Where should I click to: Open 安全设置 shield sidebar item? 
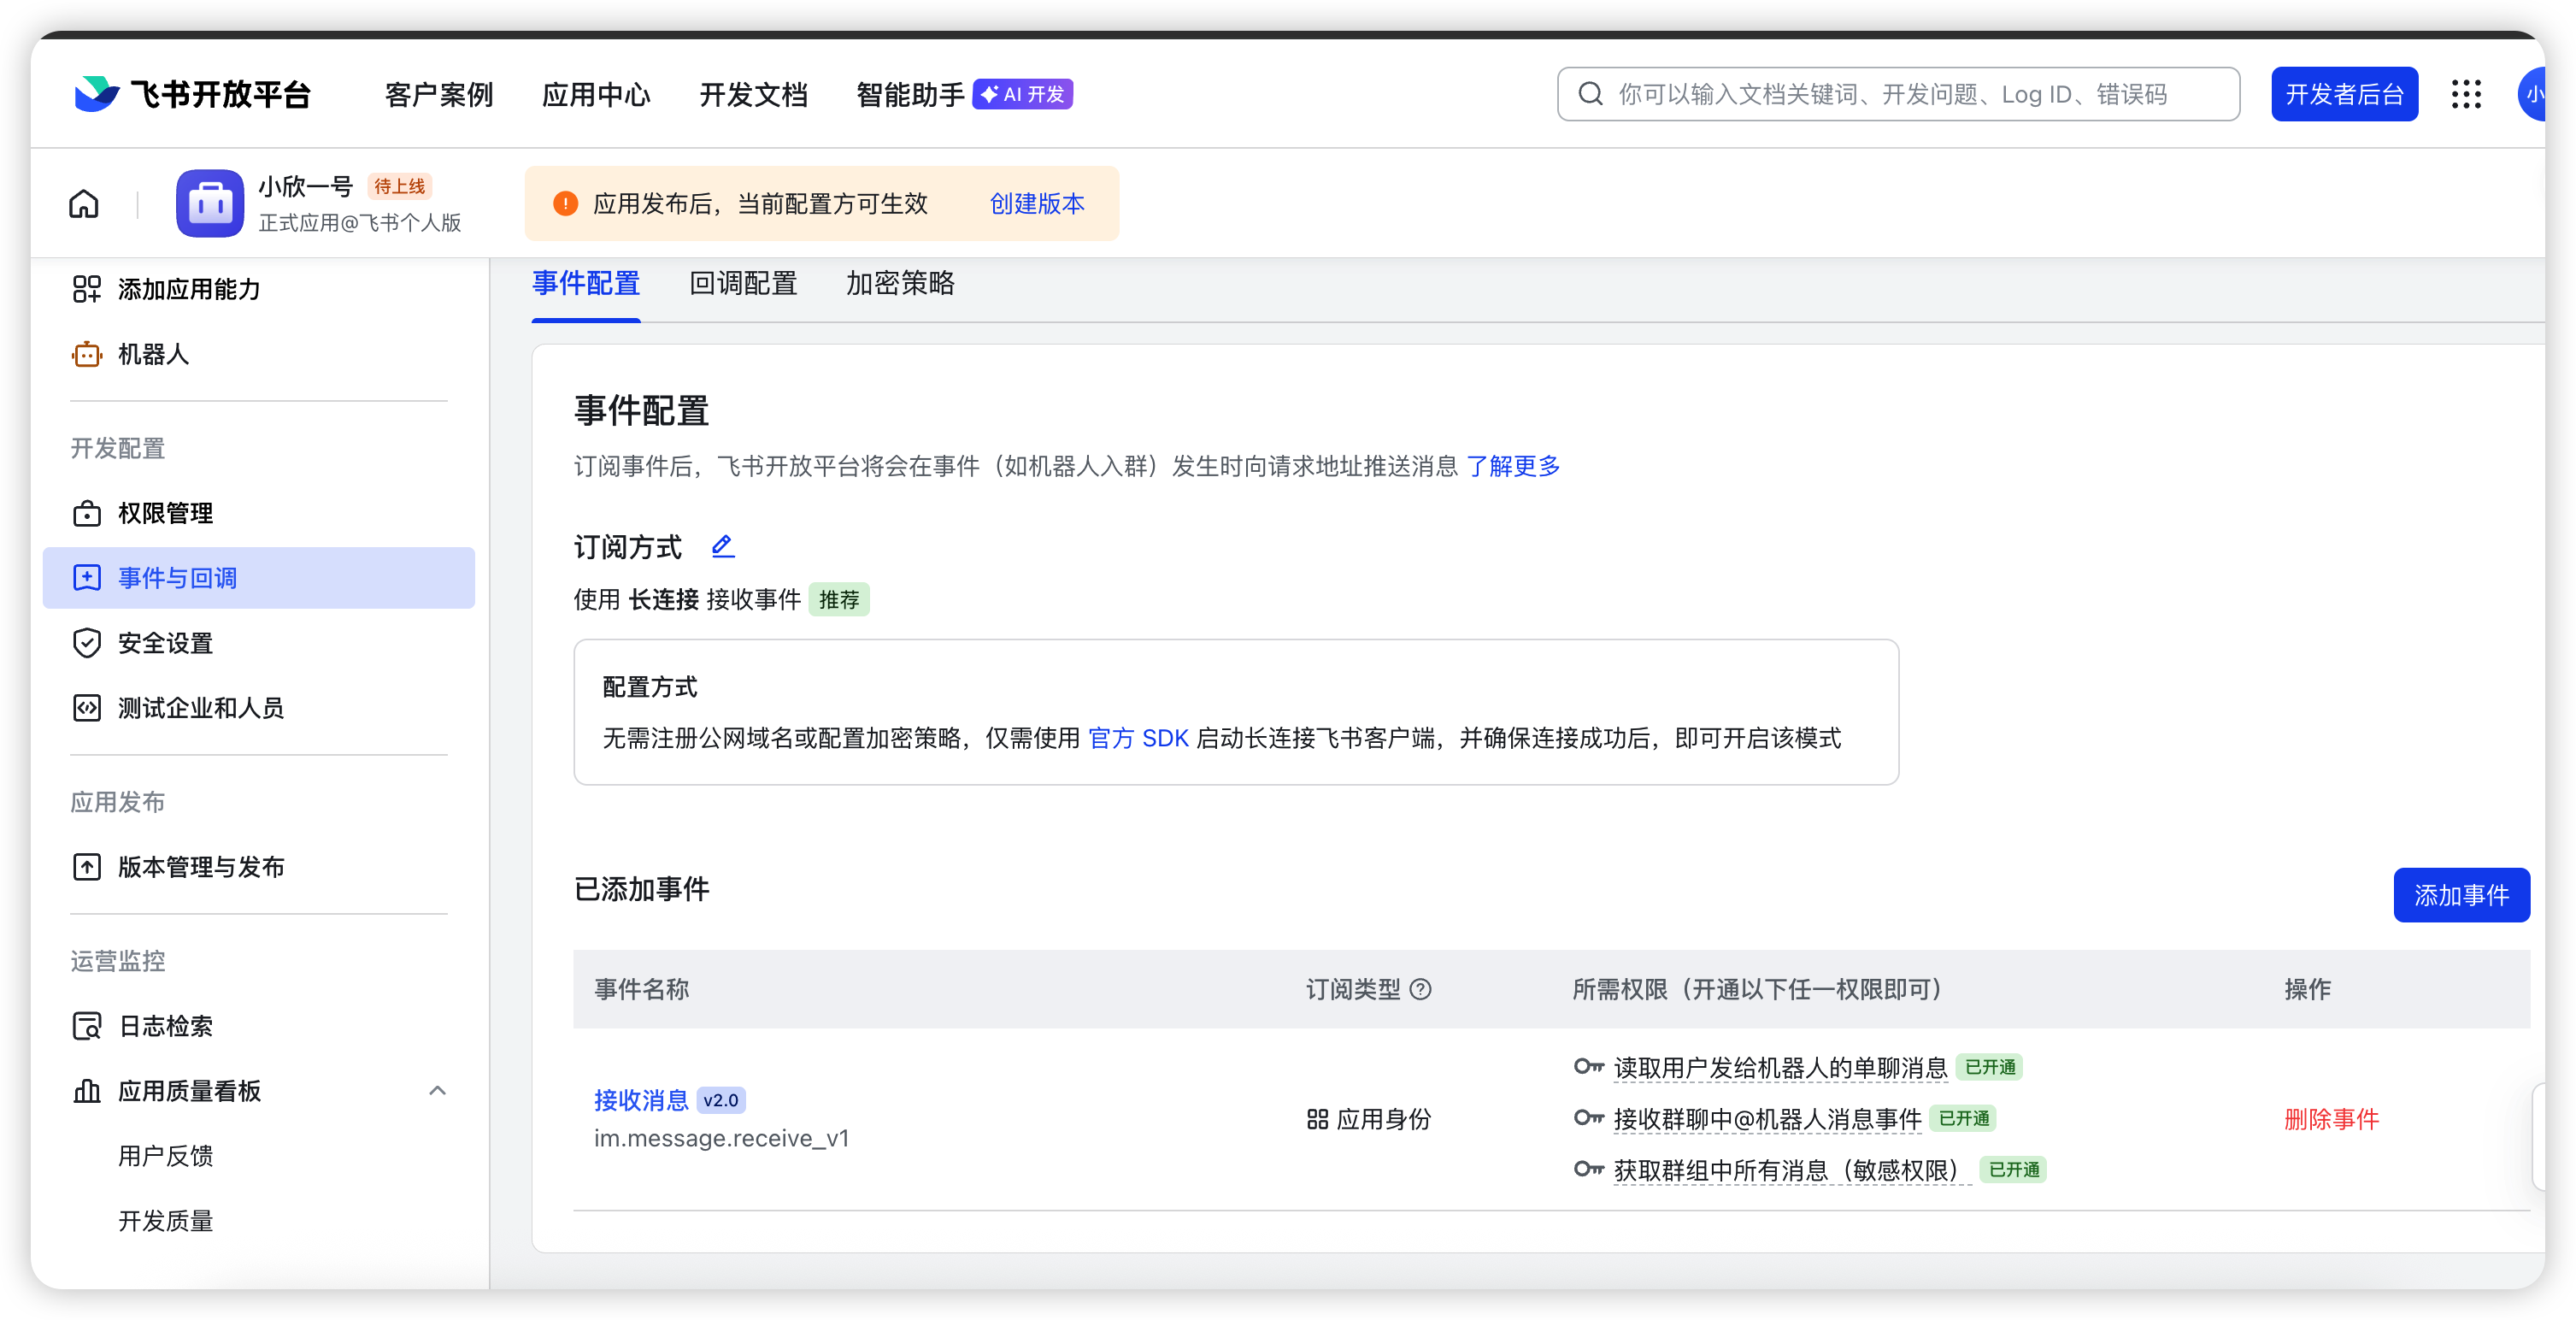(165, 643)
